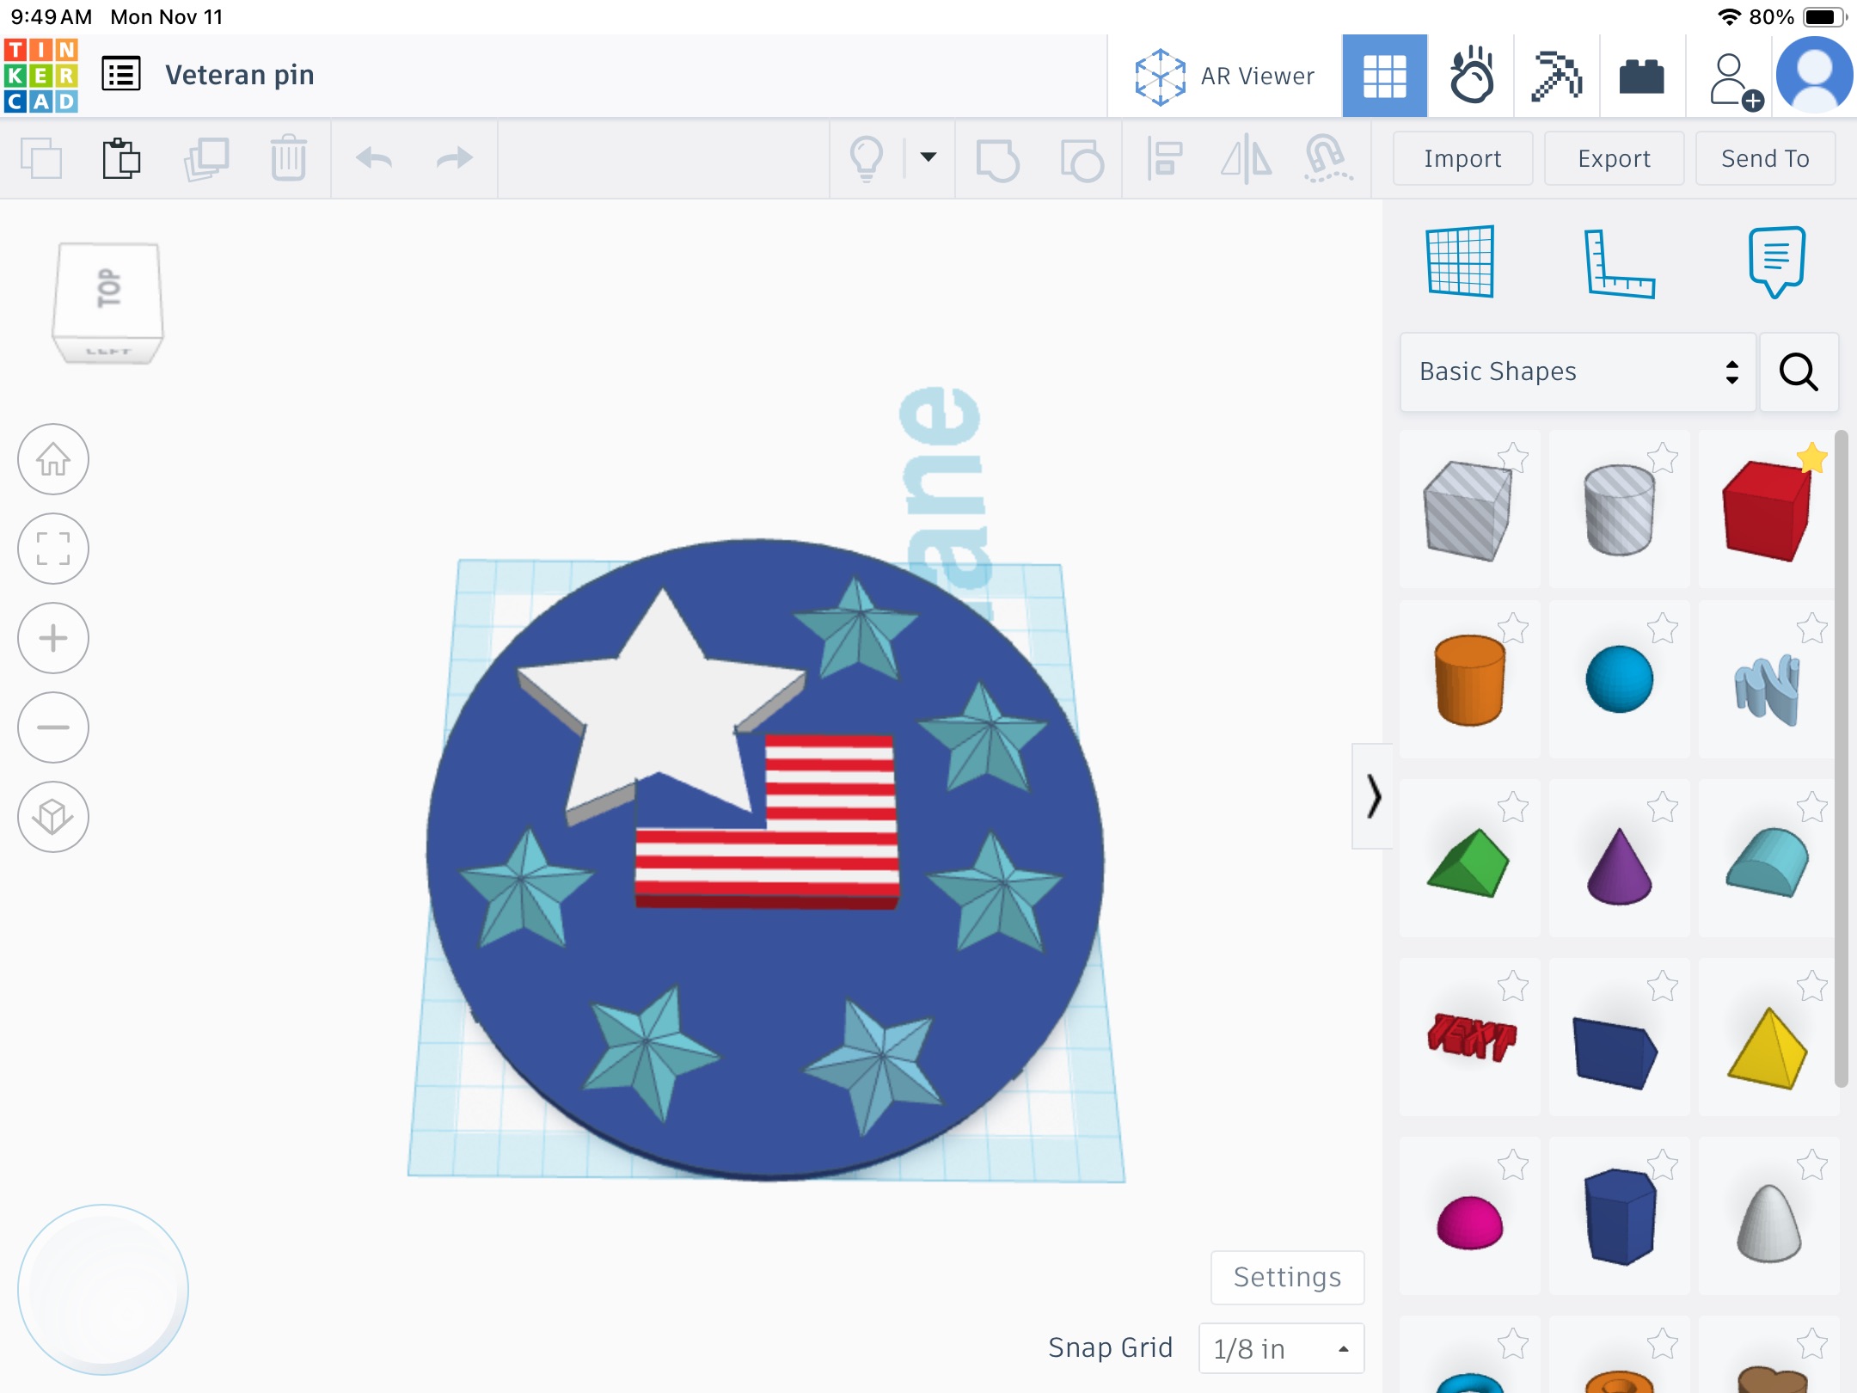Click the Ungroup shapes icon
The image size is (1857, 1393).
[x=1082, y=160]
